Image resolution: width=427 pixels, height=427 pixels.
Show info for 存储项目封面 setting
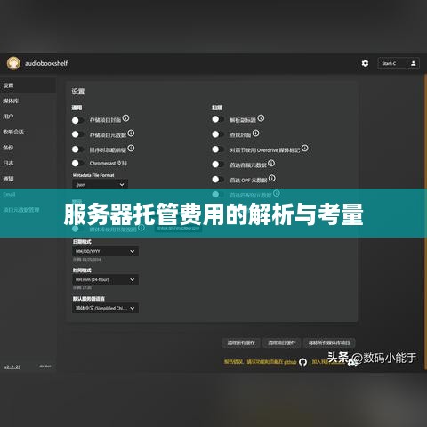pos(125,118)
